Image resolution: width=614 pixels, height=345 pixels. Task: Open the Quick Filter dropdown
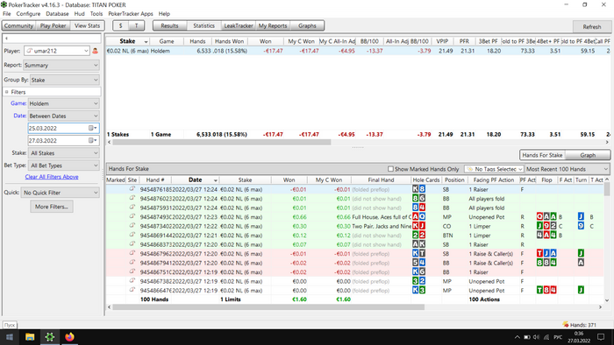60,193
